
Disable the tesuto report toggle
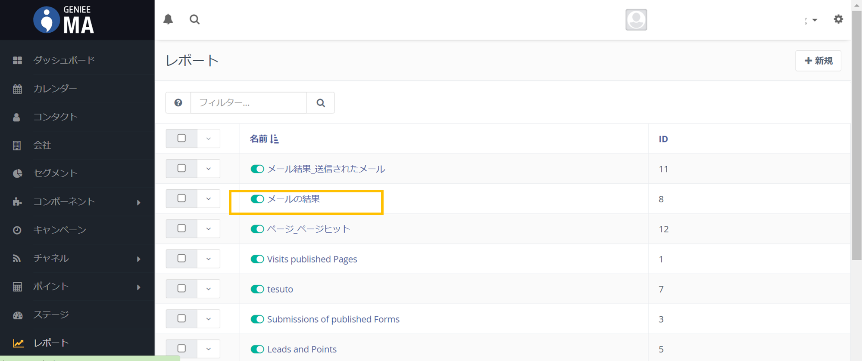(257, 289)
